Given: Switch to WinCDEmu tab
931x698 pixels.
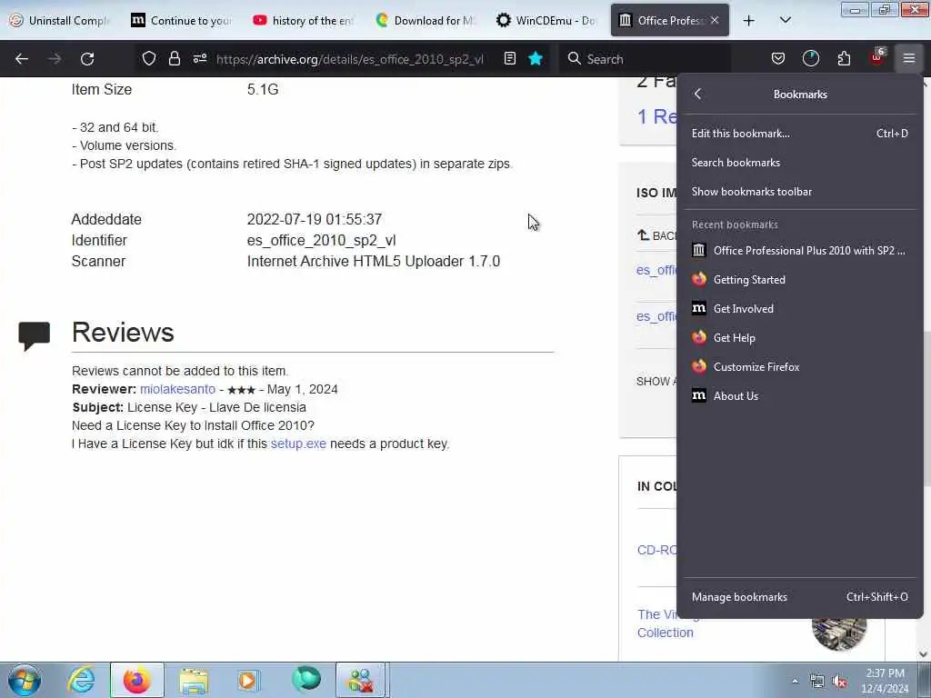Looking at the screenshot, I should click(x=546, y=20).
